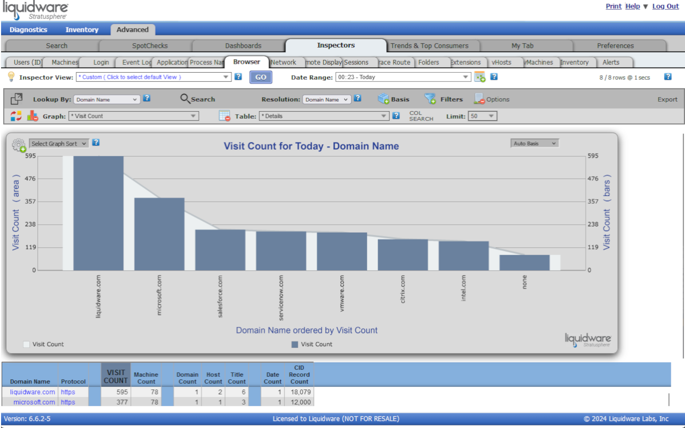Open the Select Graph Sort dropdown
The height and width of the screenshot is (428, 685).
pos(59,143)
